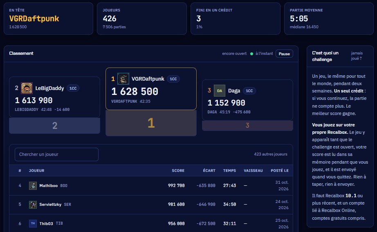Click the 1CC badge beside Daga
Image resolution: width=377 pixels, height=232 pixels.
249,91
